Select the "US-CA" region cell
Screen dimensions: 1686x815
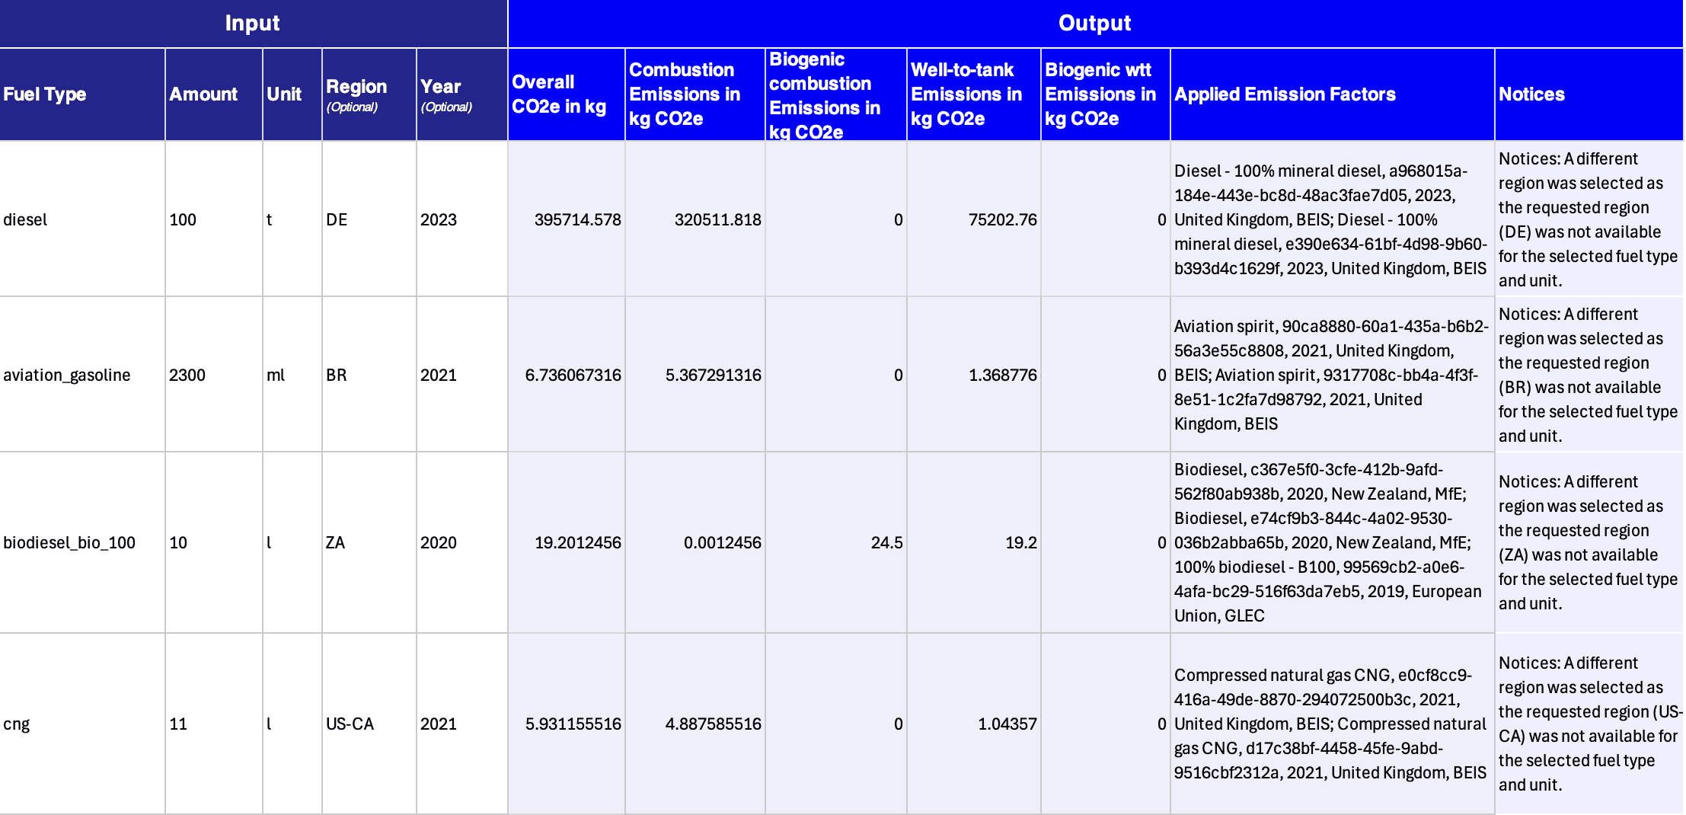(x=350, y=724)
